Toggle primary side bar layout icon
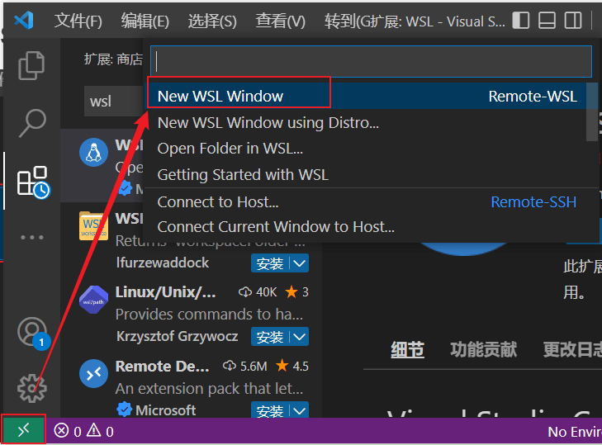Viewport: 602px width, 445px height. [520, 21]
